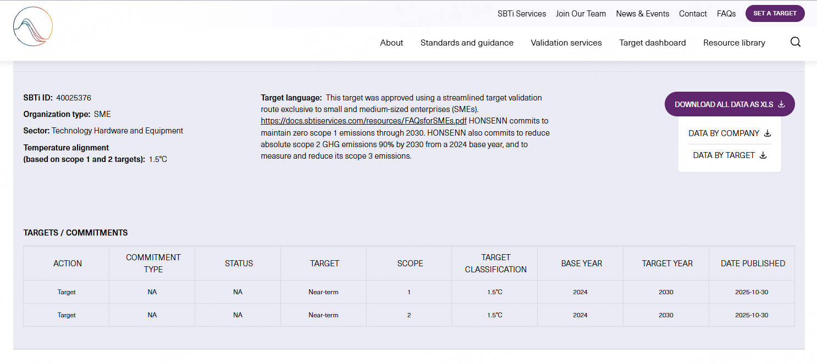817x364 pixels.
Task: Select Data by Company download option
Action: [724, 133]
